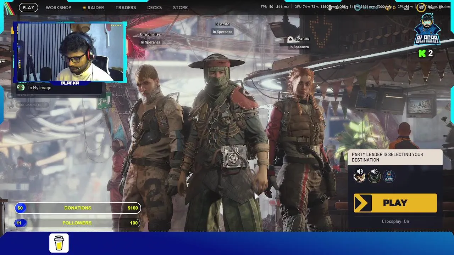Image resolution: width=454 pixels, height=255 pixels.
Task: Click the badge icon beside DRAGON name
Action: 290,39
